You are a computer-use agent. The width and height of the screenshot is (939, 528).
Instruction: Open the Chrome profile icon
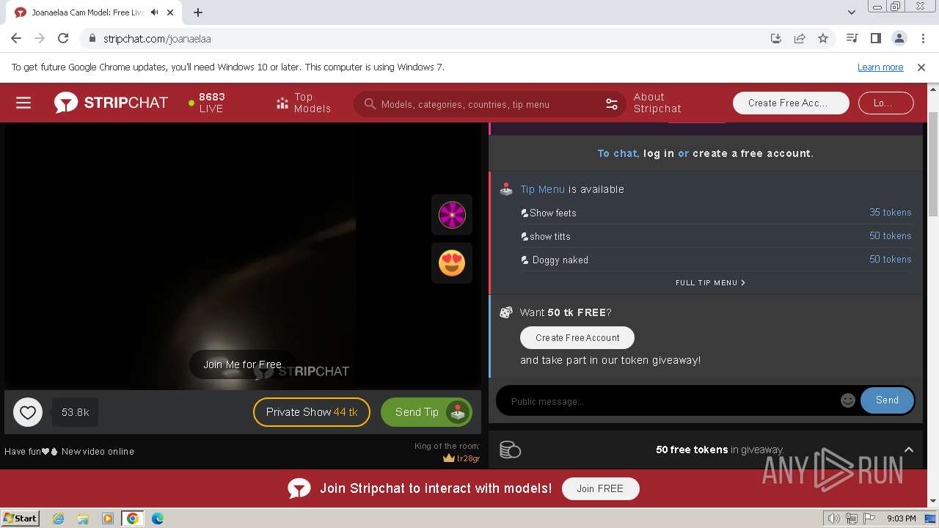pyautogui.click(x=899, y=38)
